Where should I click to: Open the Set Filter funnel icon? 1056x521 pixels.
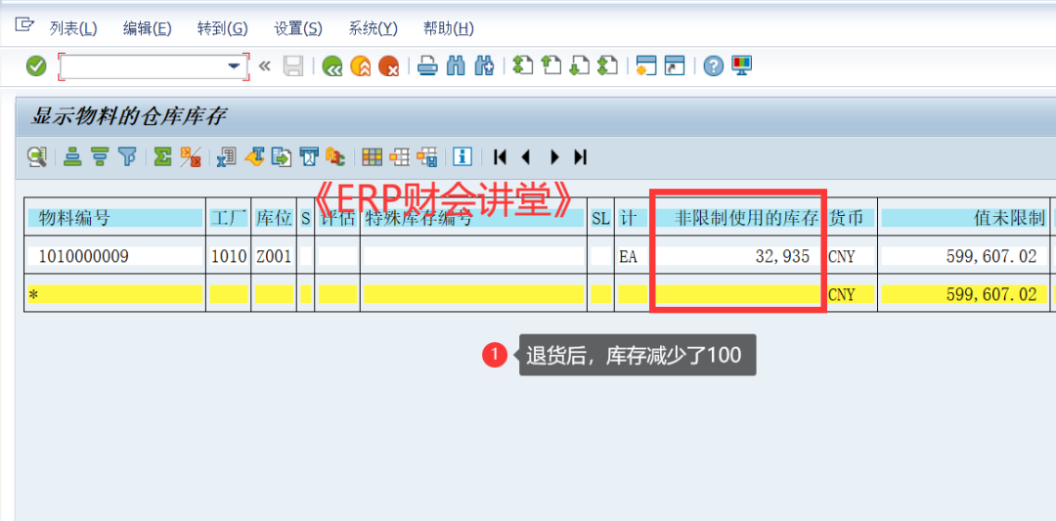click(x=127, y=156)
